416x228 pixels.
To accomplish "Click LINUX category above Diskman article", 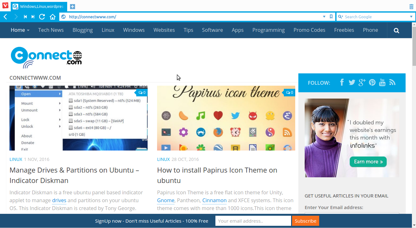I will 16,159.
